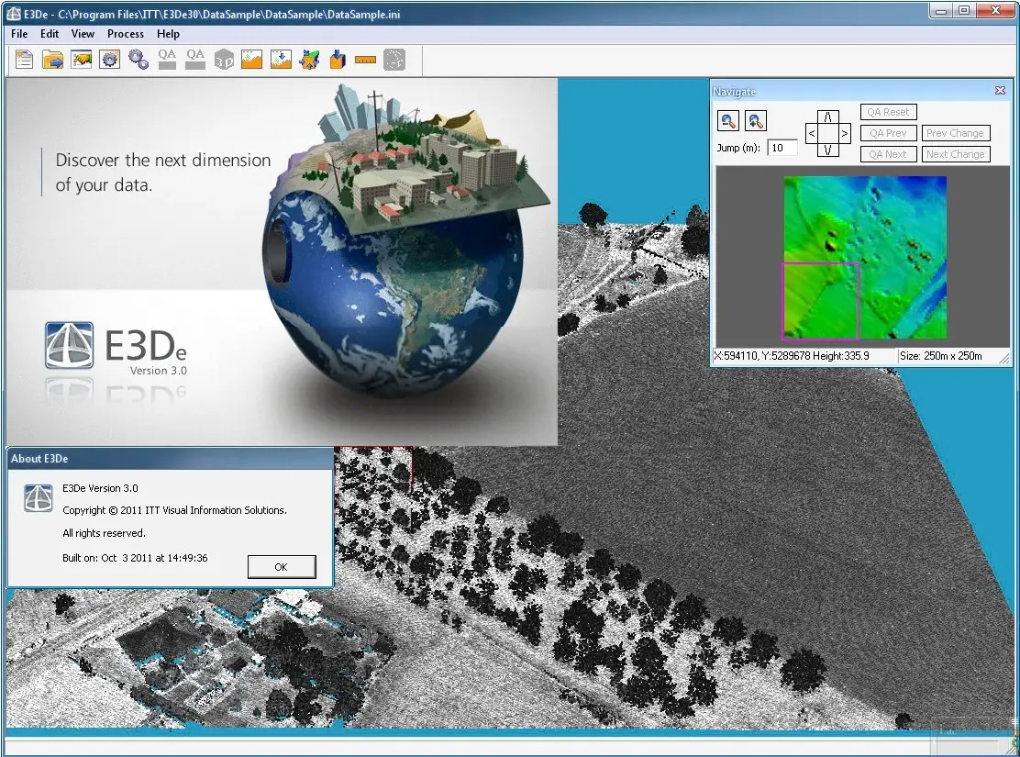This screenshot has width=1020, height=757.
Task: Jump down with the Navigate down arrow
Action: (x=827, y=150)
